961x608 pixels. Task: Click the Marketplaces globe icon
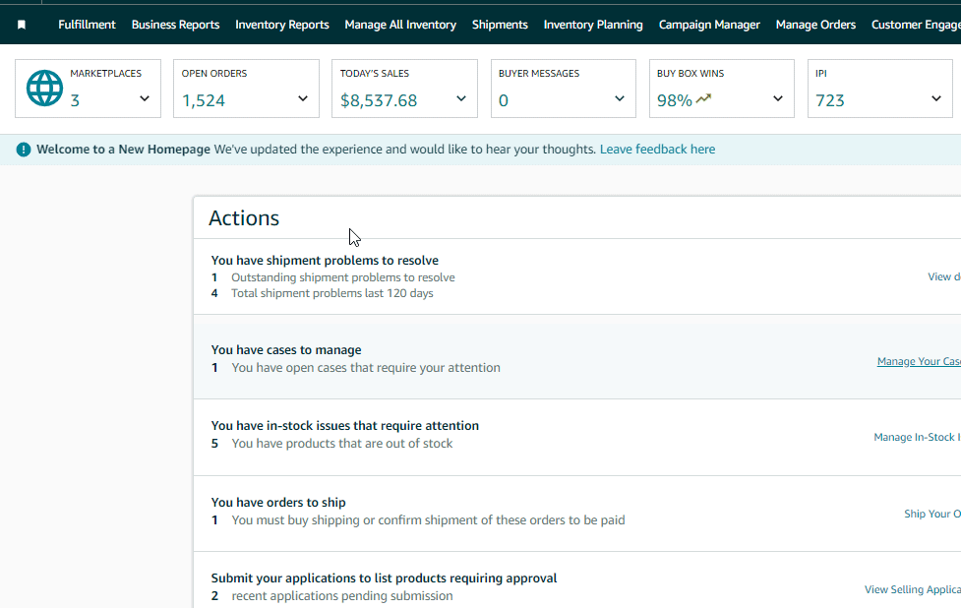point(44,88)
